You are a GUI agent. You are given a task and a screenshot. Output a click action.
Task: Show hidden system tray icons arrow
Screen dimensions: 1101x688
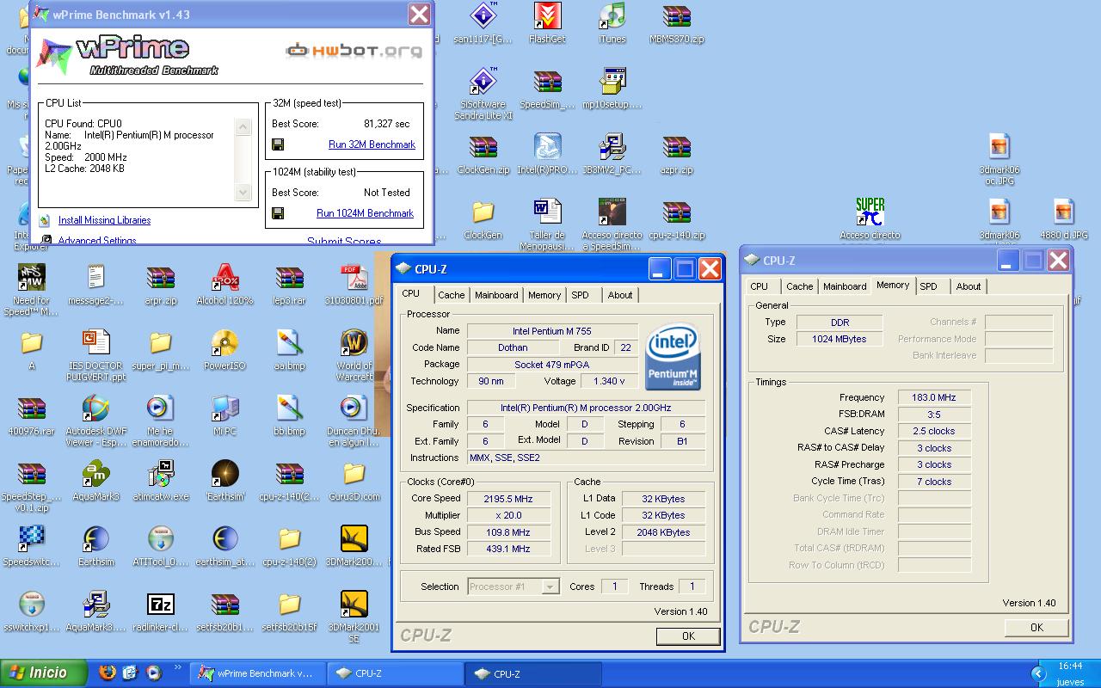pyautogui.click(x=1038, y=674)
